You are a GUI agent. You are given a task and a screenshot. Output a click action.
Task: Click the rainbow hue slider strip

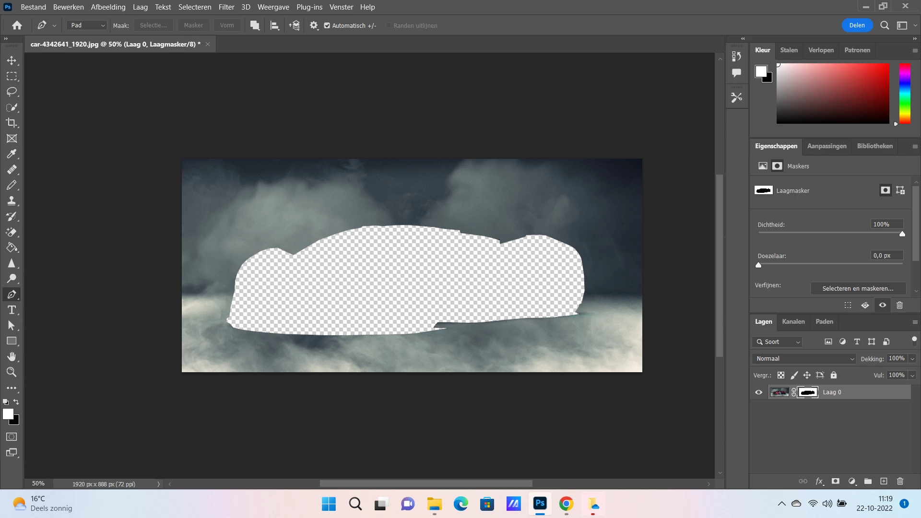[x=904, y=94]
